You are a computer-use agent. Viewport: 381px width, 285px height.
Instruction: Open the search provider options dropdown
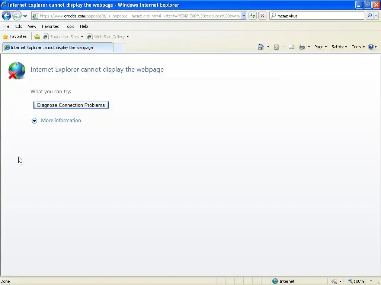(x=376, y=16)
